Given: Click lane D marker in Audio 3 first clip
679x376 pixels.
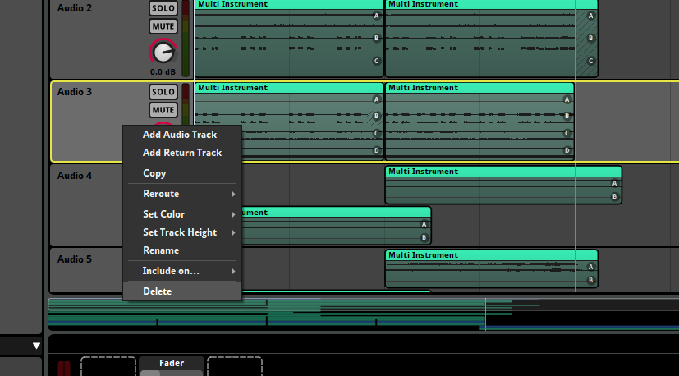Looking at the screenshot, I should click(x=376, y=151).
